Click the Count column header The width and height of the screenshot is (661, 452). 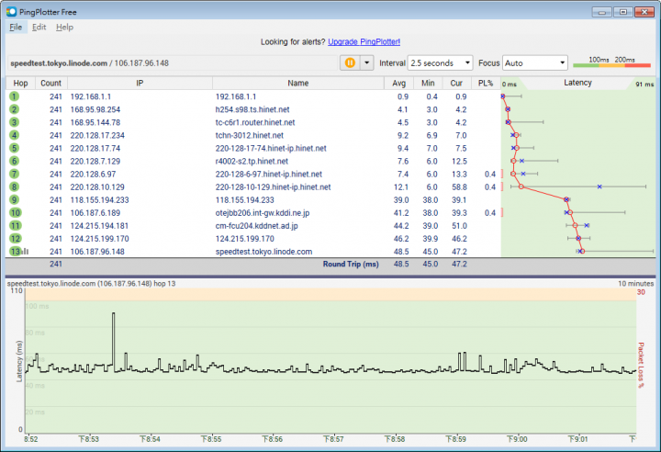pyautogui.click(x=51, y=83)
